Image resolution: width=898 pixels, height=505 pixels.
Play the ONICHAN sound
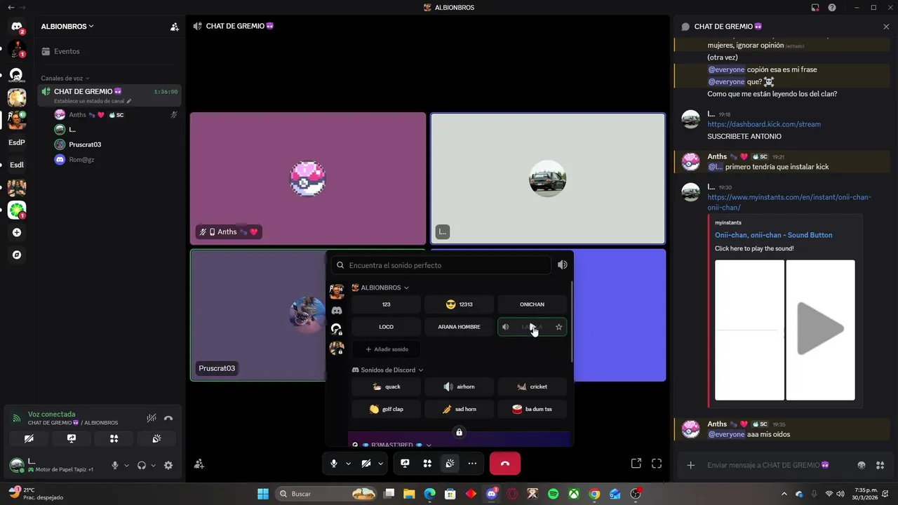[x=532, y=304]
